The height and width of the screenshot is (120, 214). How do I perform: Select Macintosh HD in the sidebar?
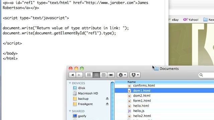(88, 93)
